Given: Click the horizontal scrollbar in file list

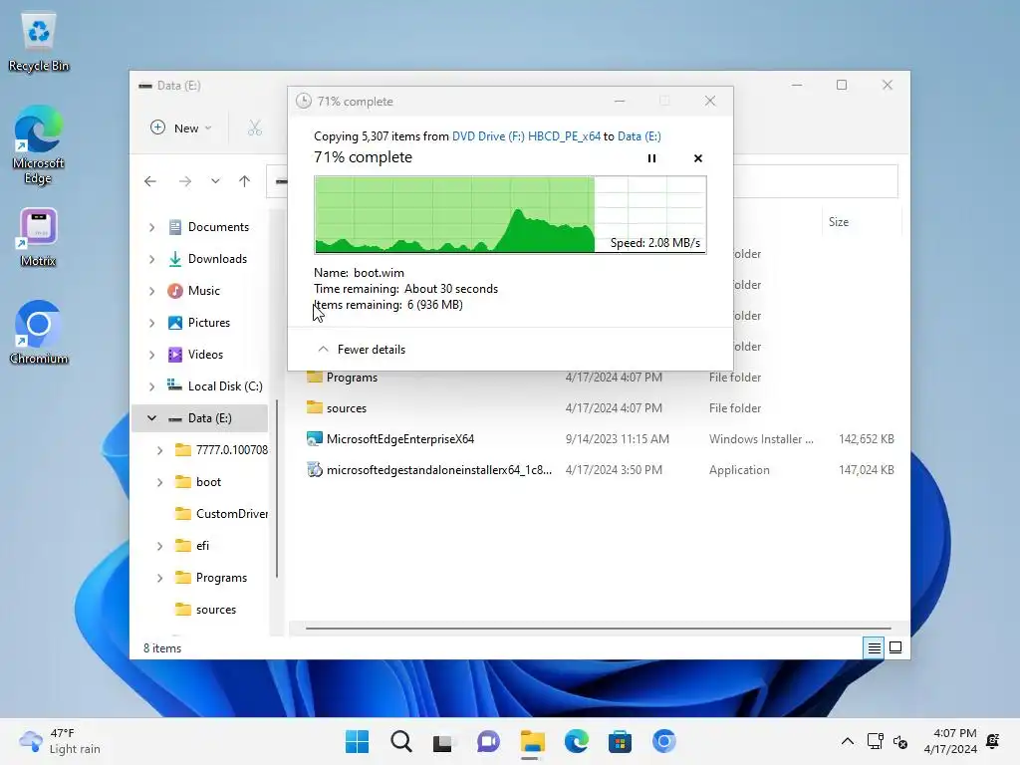Looking at the screenshot, I should 598,629.
